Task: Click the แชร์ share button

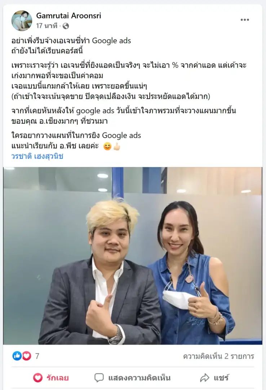Action: pyautogui.click(x=214, y=378)
